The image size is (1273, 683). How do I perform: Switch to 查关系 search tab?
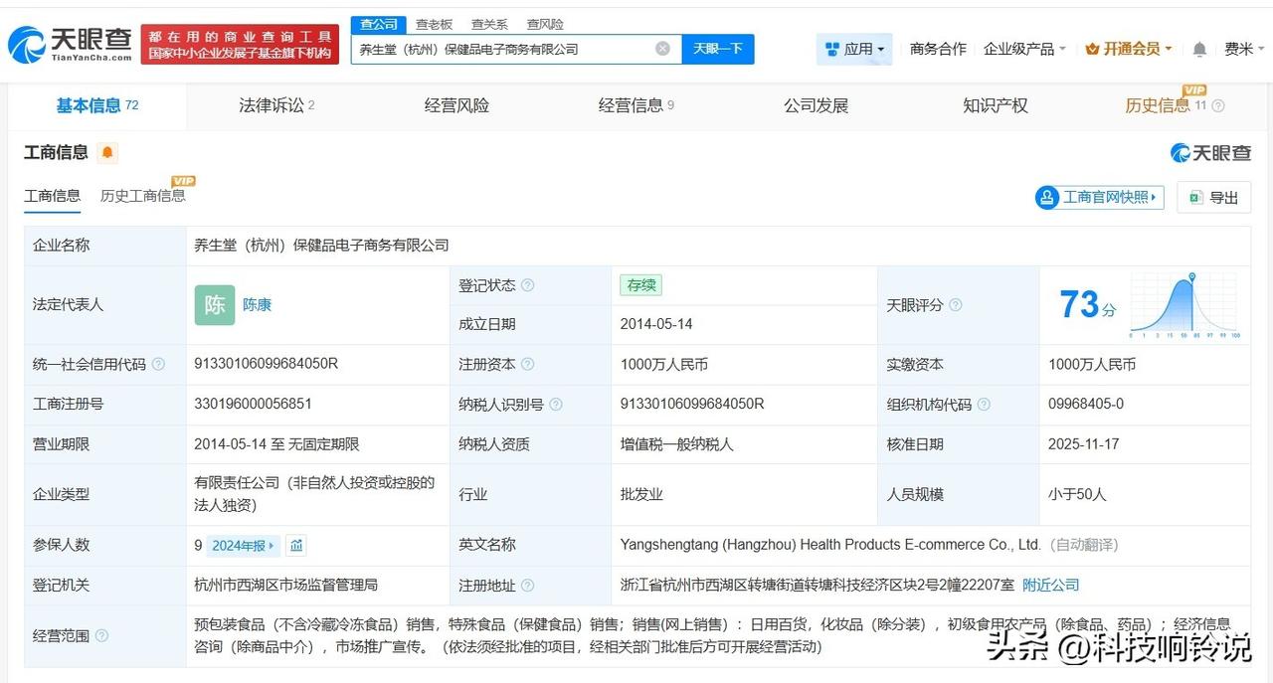[489, 24]
